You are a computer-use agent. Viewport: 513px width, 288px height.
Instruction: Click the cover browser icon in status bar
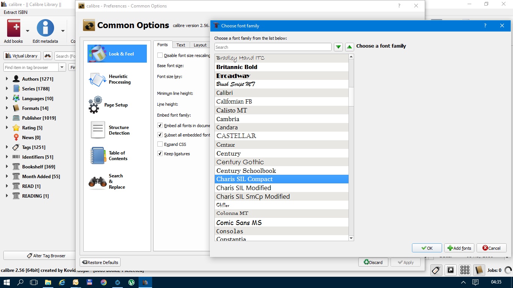(x=451, y=270)
